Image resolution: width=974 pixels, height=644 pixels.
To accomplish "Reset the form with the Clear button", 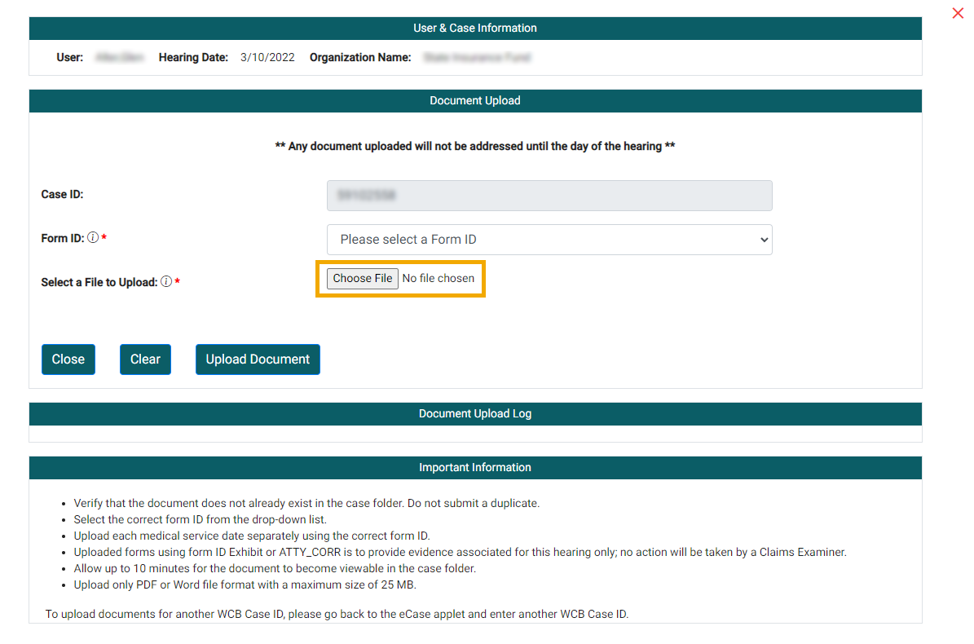I will coord(145,359).
